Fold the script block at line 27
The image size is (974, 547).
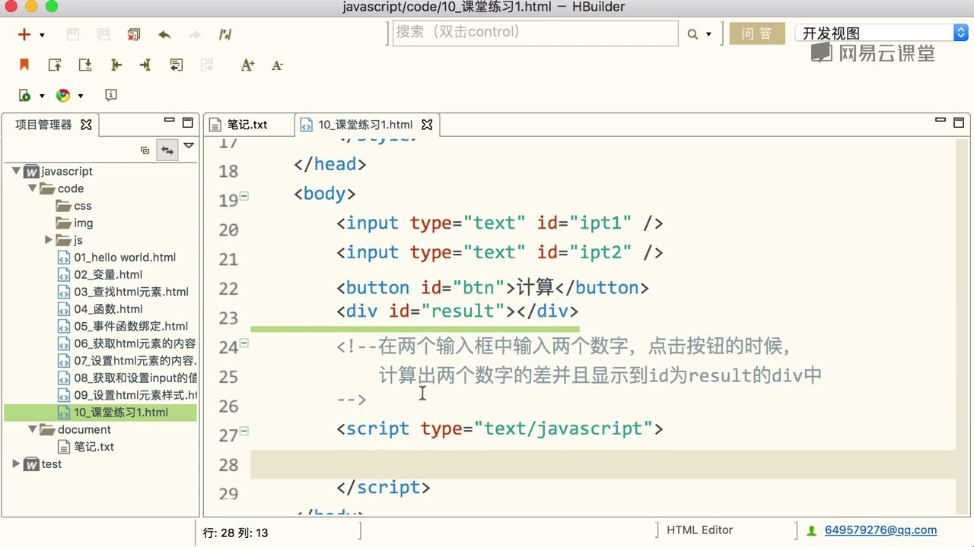(244, 432)
